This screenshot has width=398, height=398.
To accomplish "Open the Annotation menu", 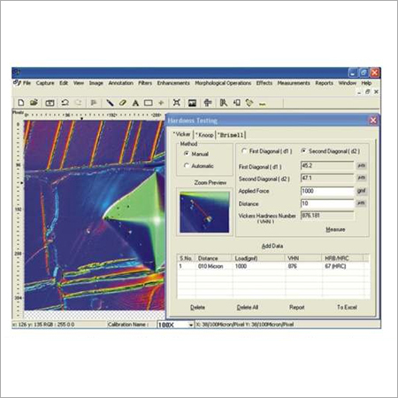I will tap(120, 83).
